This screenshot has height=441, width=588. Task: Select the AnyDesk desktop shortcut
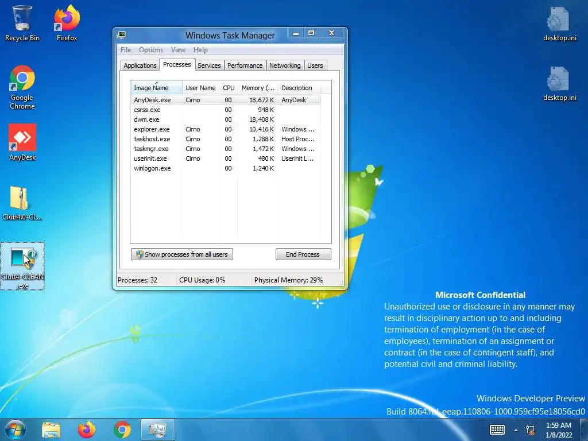[22, 142]
